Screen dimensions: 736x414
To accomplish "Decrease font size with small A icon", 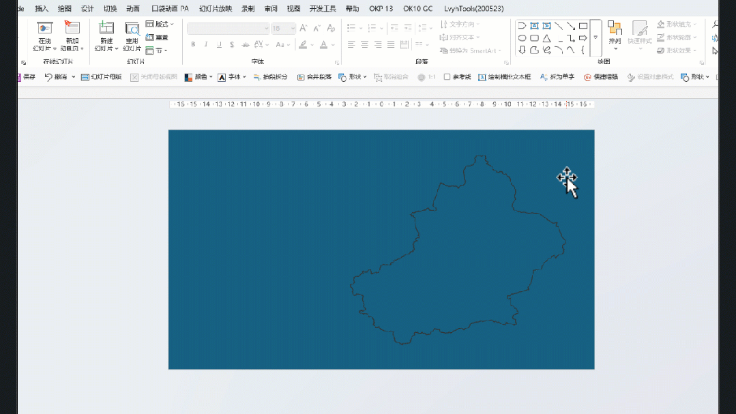I will point(317,28).
